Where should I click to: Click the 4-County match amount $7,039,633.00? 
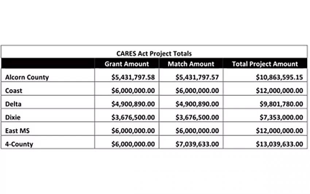point(197,144)
